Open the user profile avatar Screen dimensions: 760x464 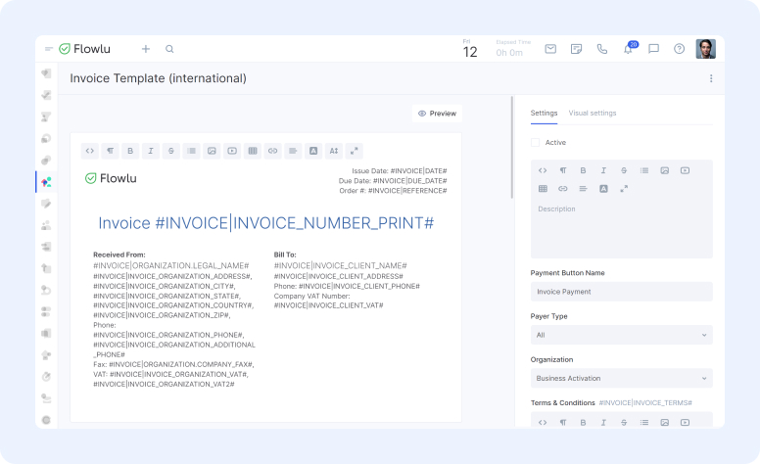706,49
